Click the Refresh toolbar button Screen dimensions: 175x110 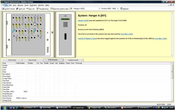pos(125,9)
